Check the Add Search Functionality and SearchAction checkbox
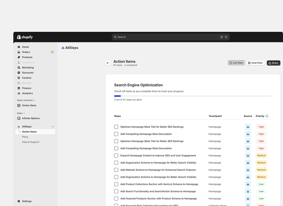This screenshot has height=206, width=283. point(116,191)
